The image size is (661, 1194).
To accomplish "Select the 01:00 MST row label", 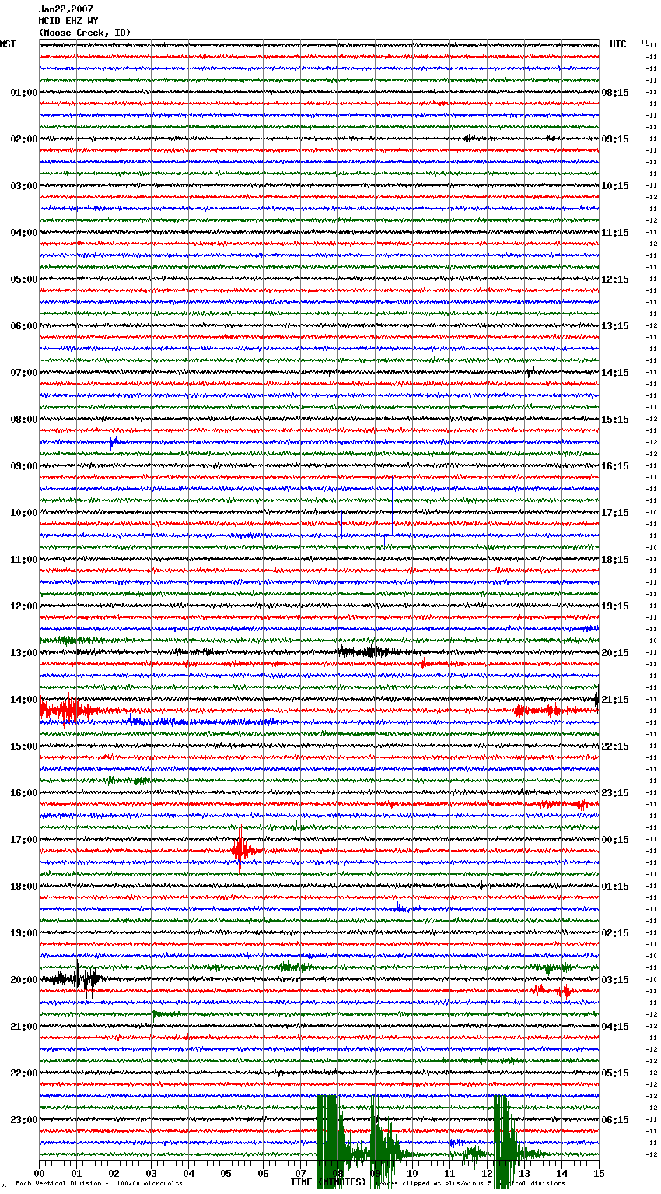I will pos(24,93).
